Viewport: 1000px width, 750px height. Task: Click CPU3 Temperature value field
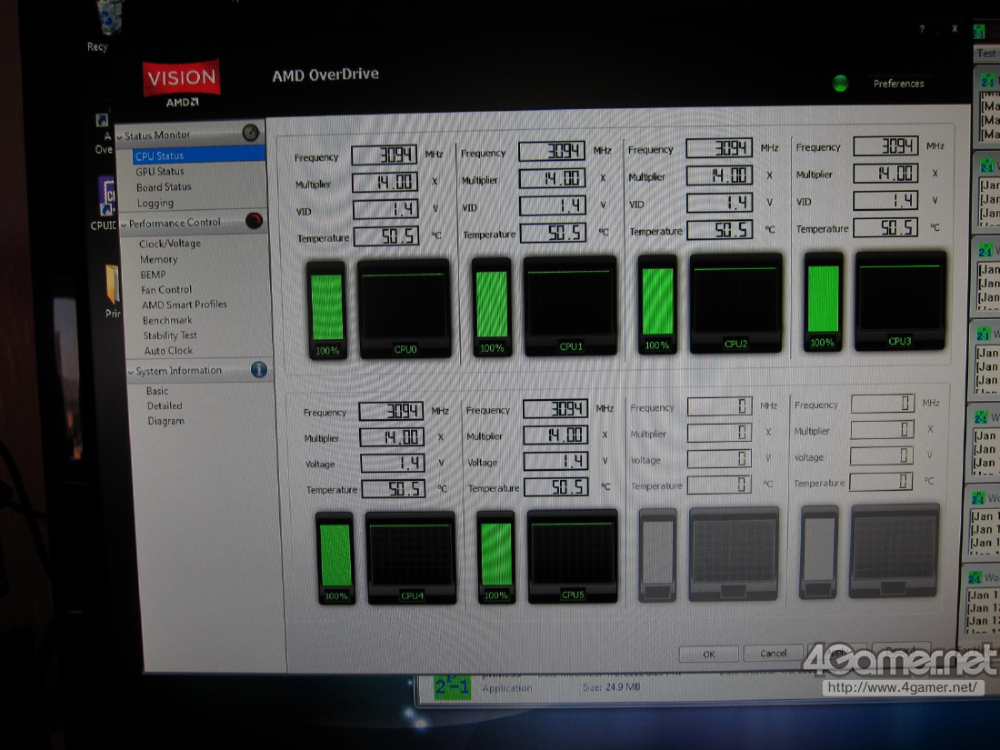(x=885, y=227)
